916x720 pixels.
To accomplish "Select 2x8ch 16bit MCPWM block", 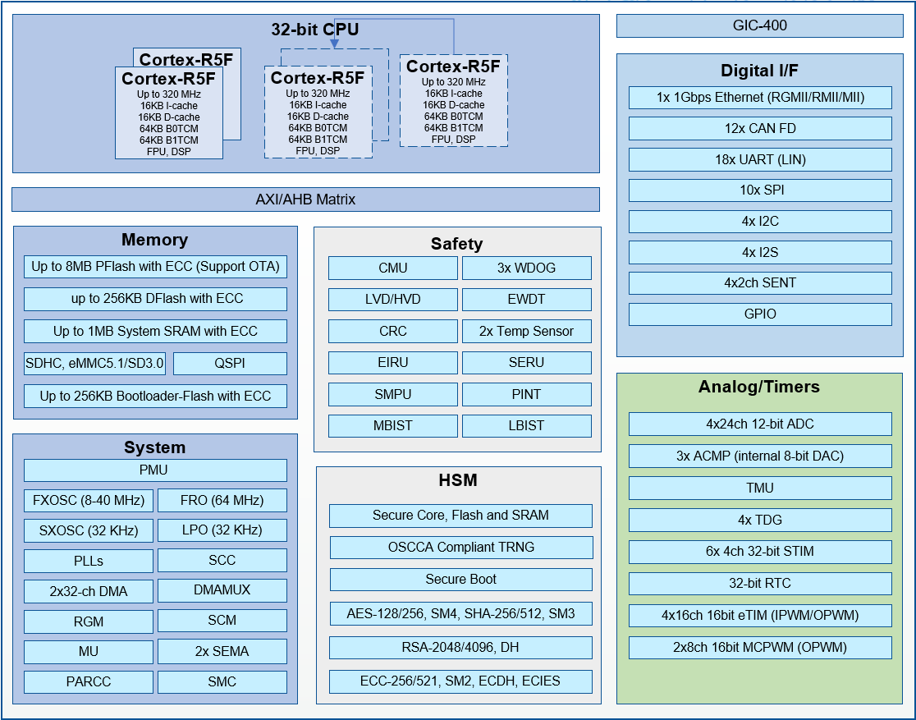I will [760, 648].
